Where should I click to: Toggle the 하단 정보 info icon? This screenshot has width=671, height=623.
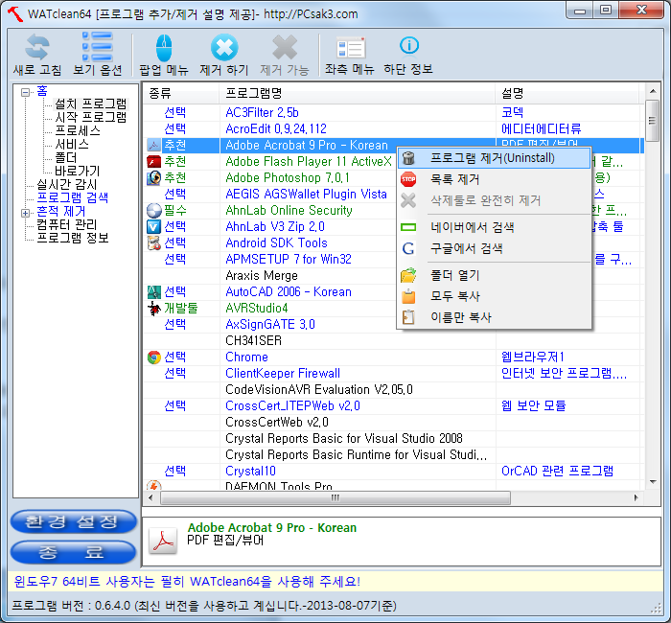[408, 45]
